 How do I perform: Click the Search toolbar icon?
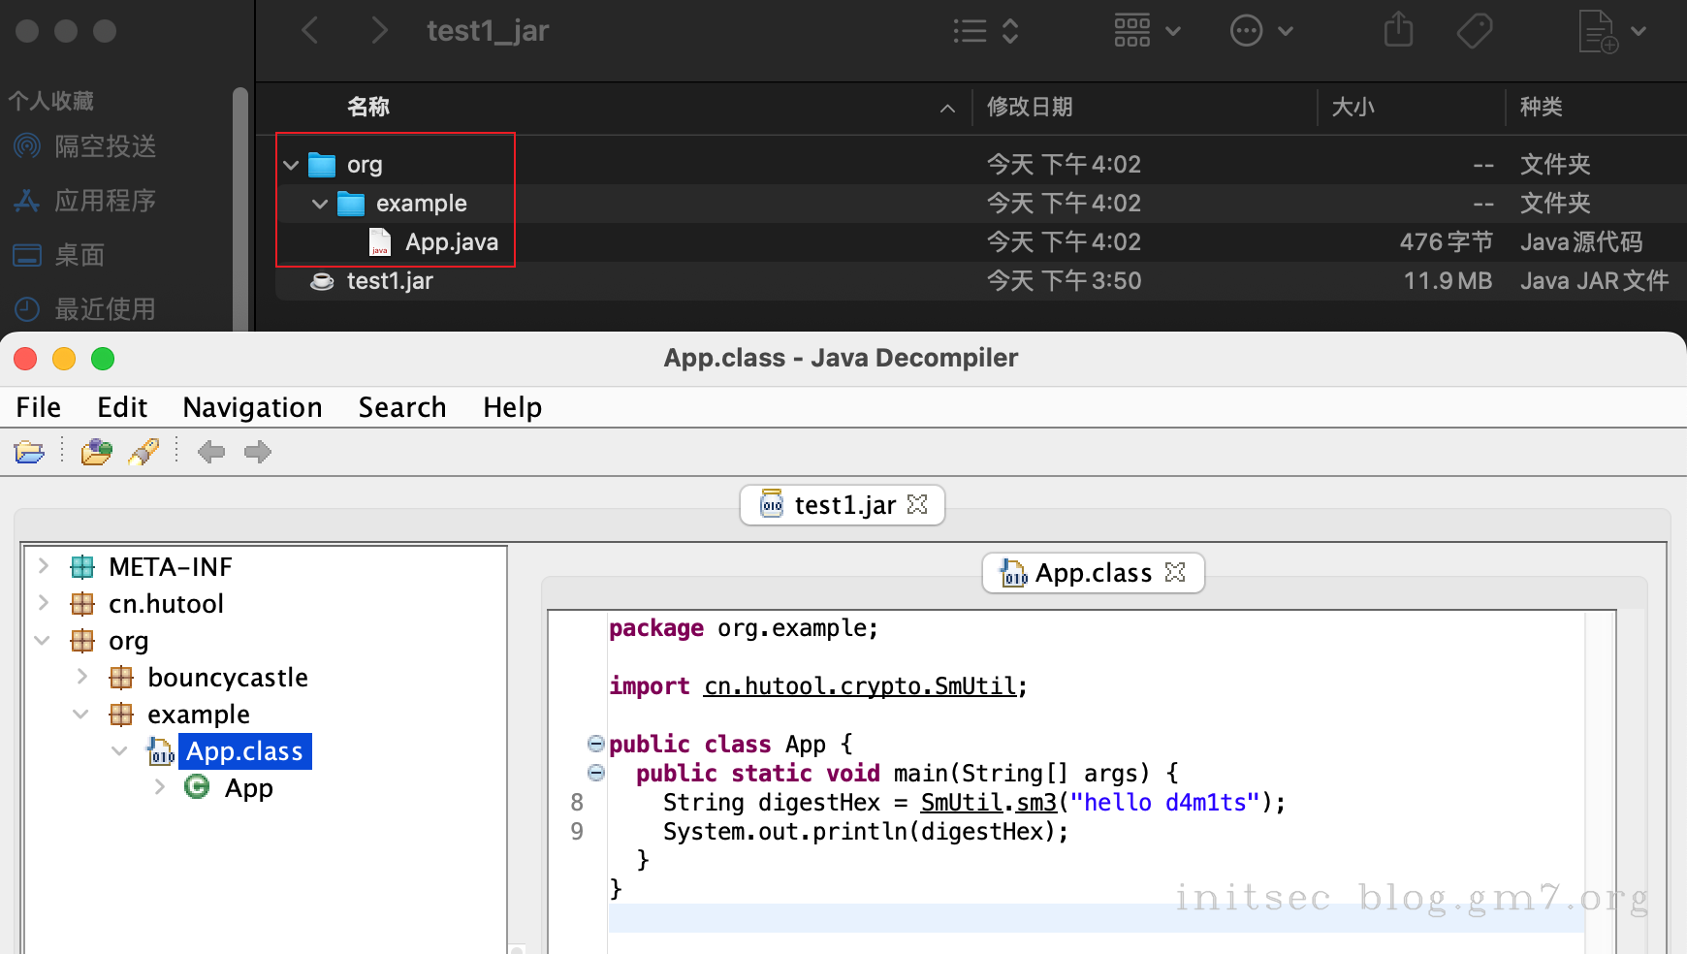143,452
